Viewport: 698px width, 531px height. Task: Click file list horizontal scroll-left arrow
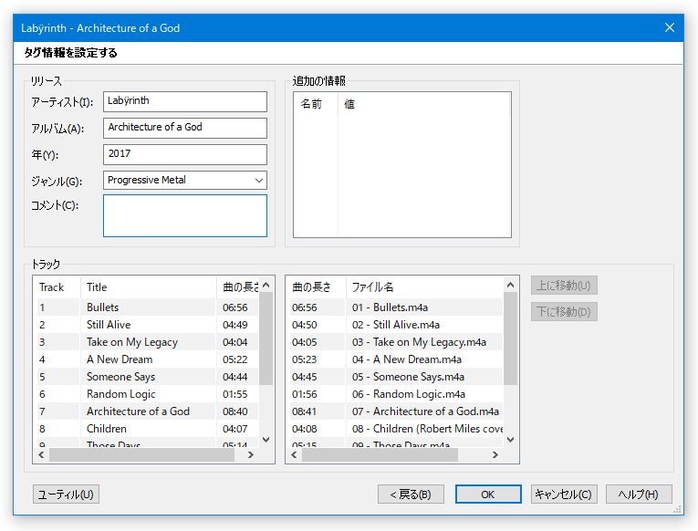pos(294,454)
